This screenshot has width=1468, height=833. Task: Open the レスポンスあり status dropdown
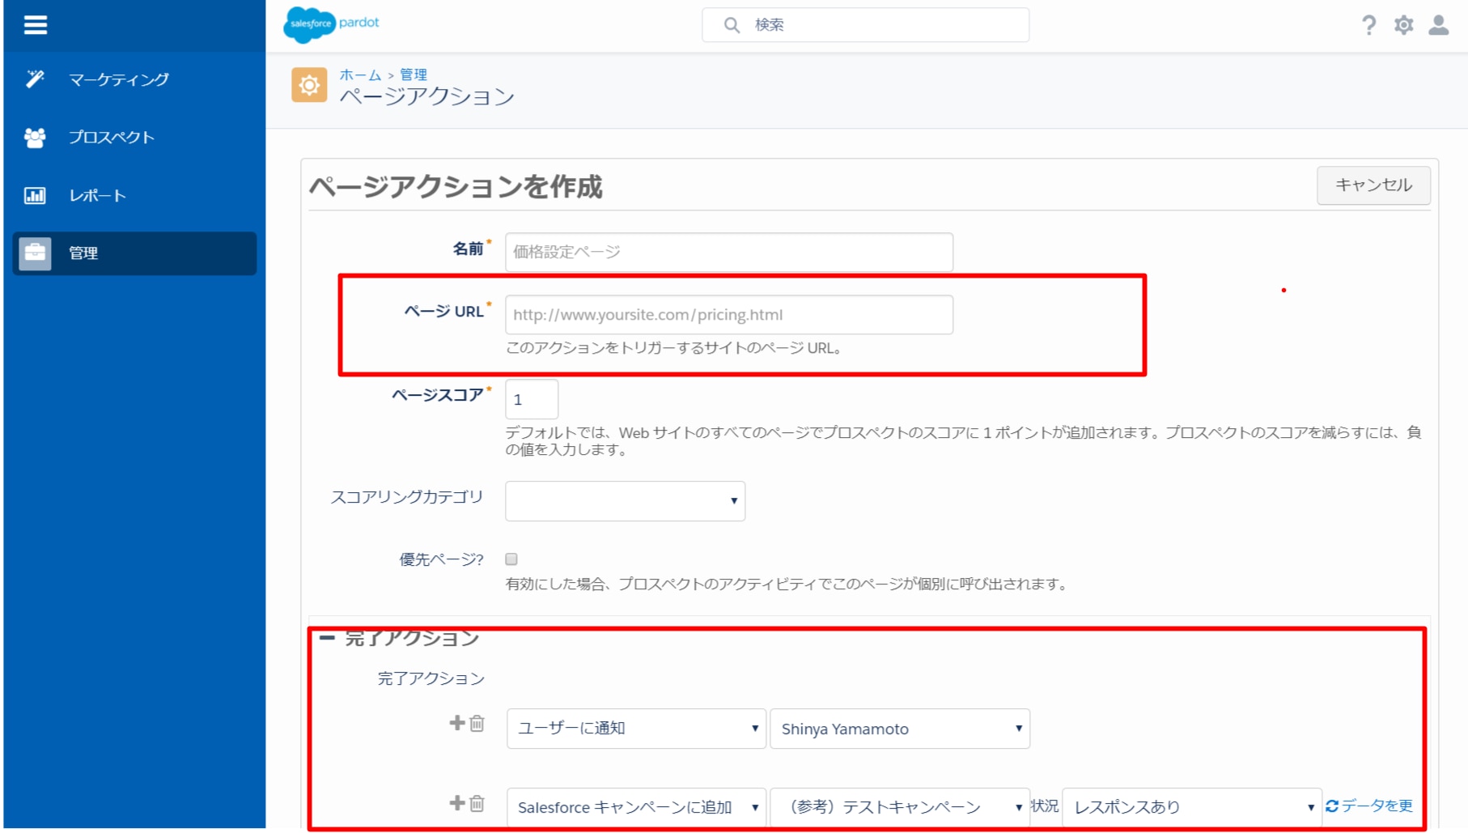coord(1191,807)
